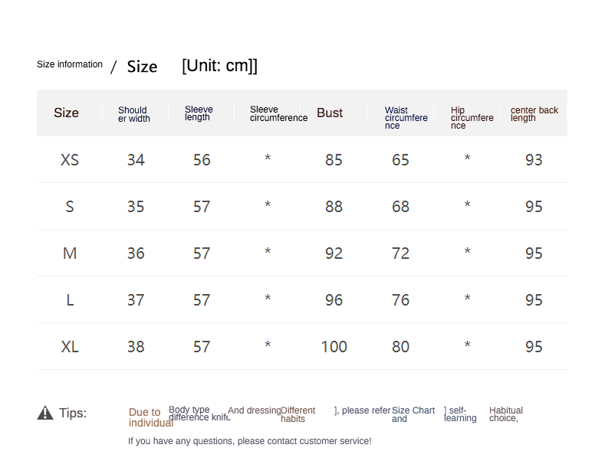Click the Hip circumference column header

point(472,117)
